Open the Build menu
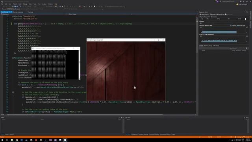Image resolution: width=252 pixels, height=142 pixels. point(20,4)
